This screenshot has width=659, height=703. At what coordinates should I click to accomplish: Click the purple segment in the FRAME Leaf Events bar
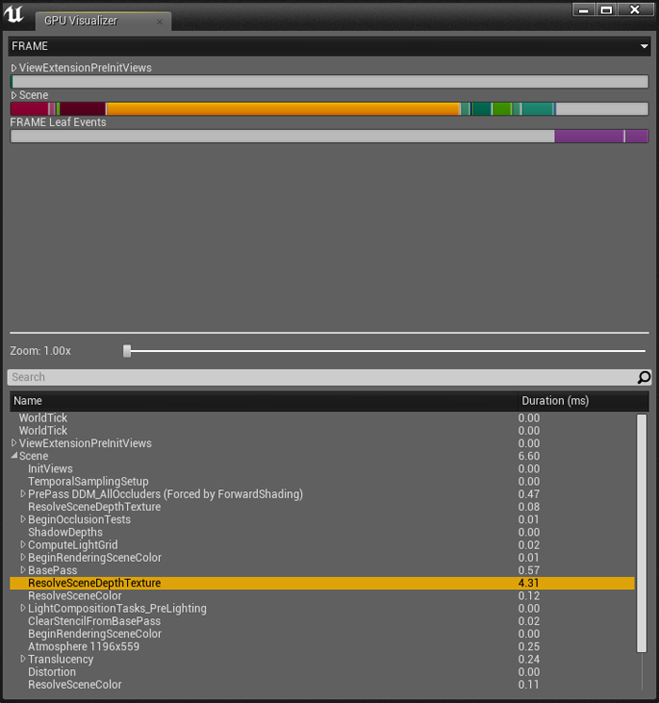pyautogui.click(x=588, y=136)
